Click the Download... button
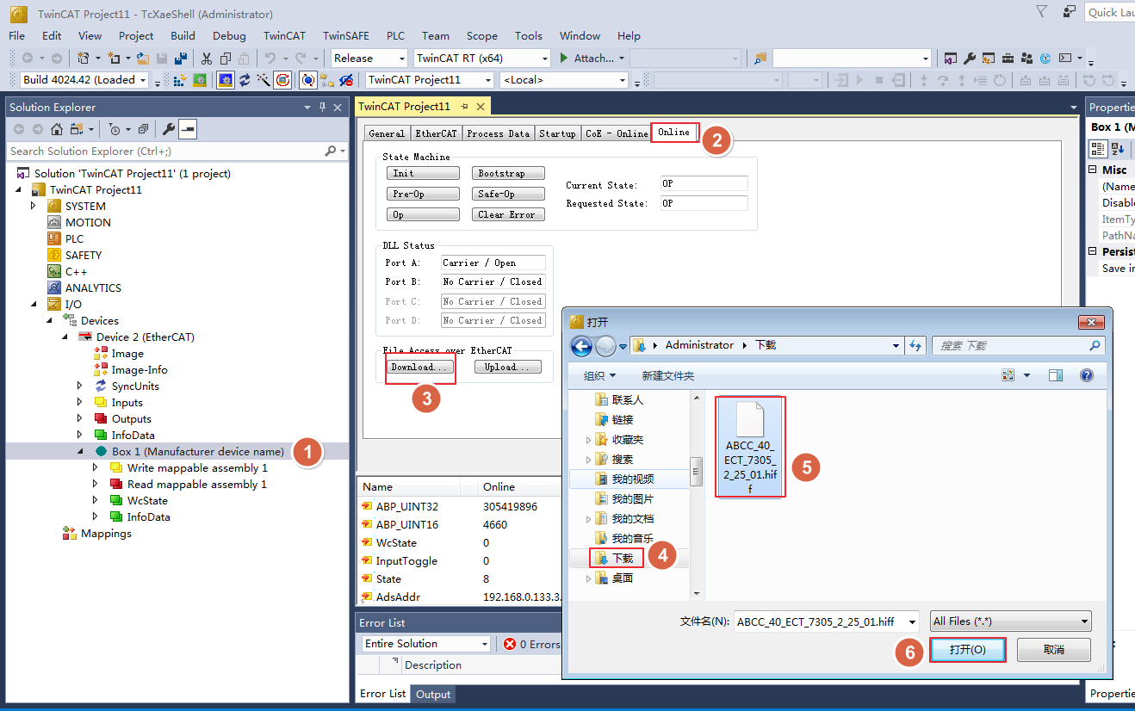 click(x=420, y=367)
